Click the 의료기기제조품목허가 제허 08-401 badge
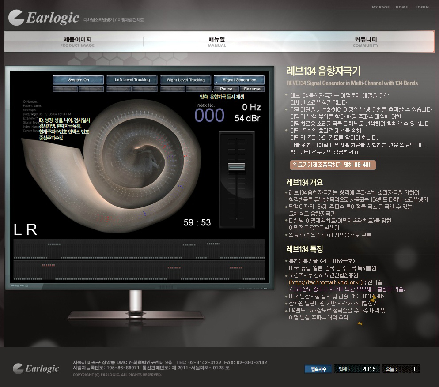439x387 pixels. pos(333,165)
